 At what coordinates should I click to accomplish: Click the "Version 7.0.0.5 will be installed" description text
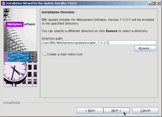(129, 20)
